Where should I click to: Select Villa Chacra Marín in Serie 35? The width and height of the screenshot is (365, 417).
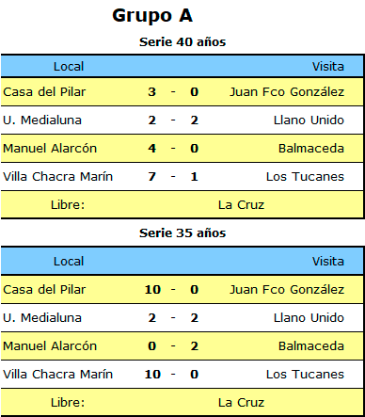57,375
